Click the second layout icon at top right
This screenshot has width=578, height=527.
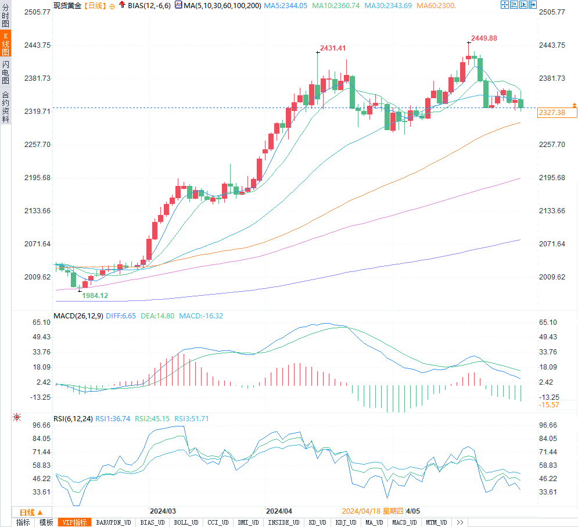tap(514, 5)
